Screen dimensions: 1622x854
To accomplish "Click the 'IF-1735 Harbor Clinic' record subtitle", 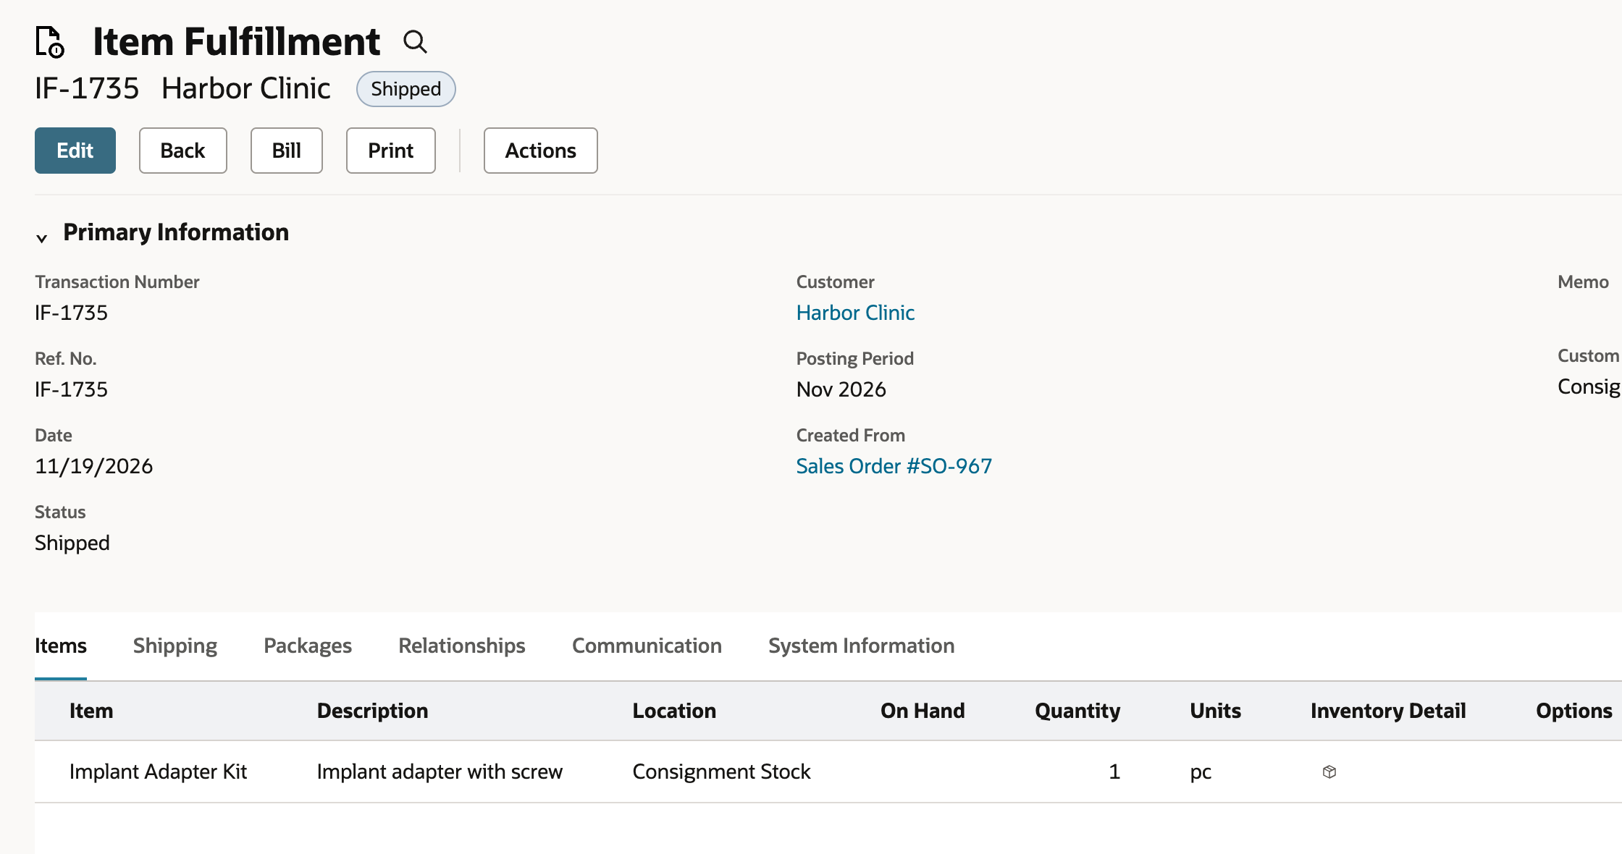I will click(182, 88).
